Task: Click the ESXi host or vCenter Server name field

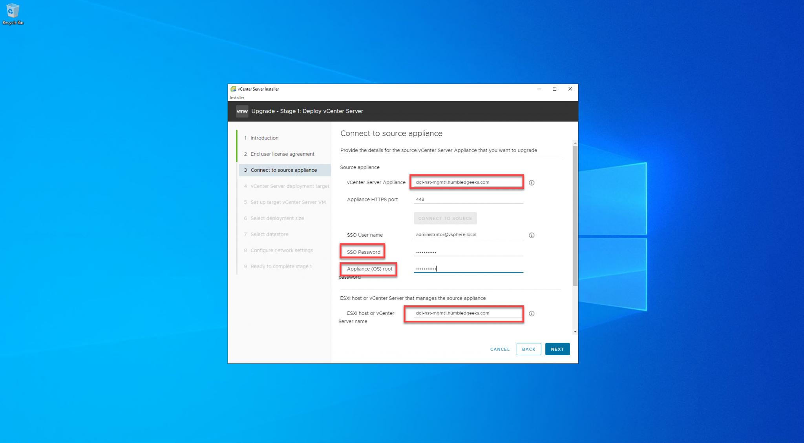Action: pos(463,313)
